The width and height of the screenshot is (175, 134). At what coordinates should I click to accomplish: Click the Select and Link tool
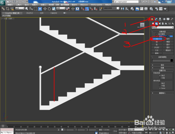point(3,9)
